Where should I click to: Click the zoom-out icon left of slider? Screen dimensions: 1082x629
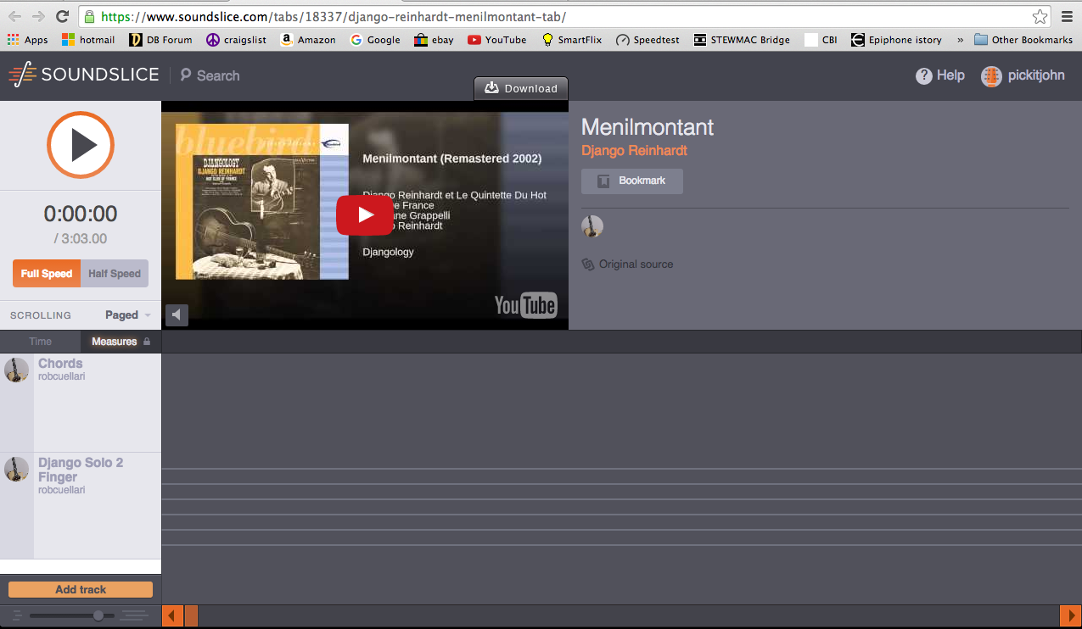pos(17,615)
